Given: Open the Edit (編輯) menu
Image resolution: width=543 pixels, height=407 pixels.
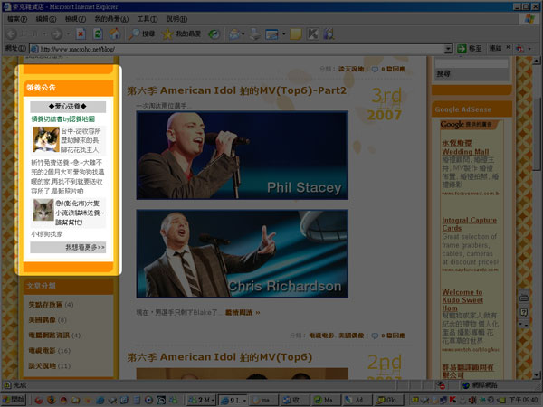Looking at the screenshot, I should (x=46, y=19).
